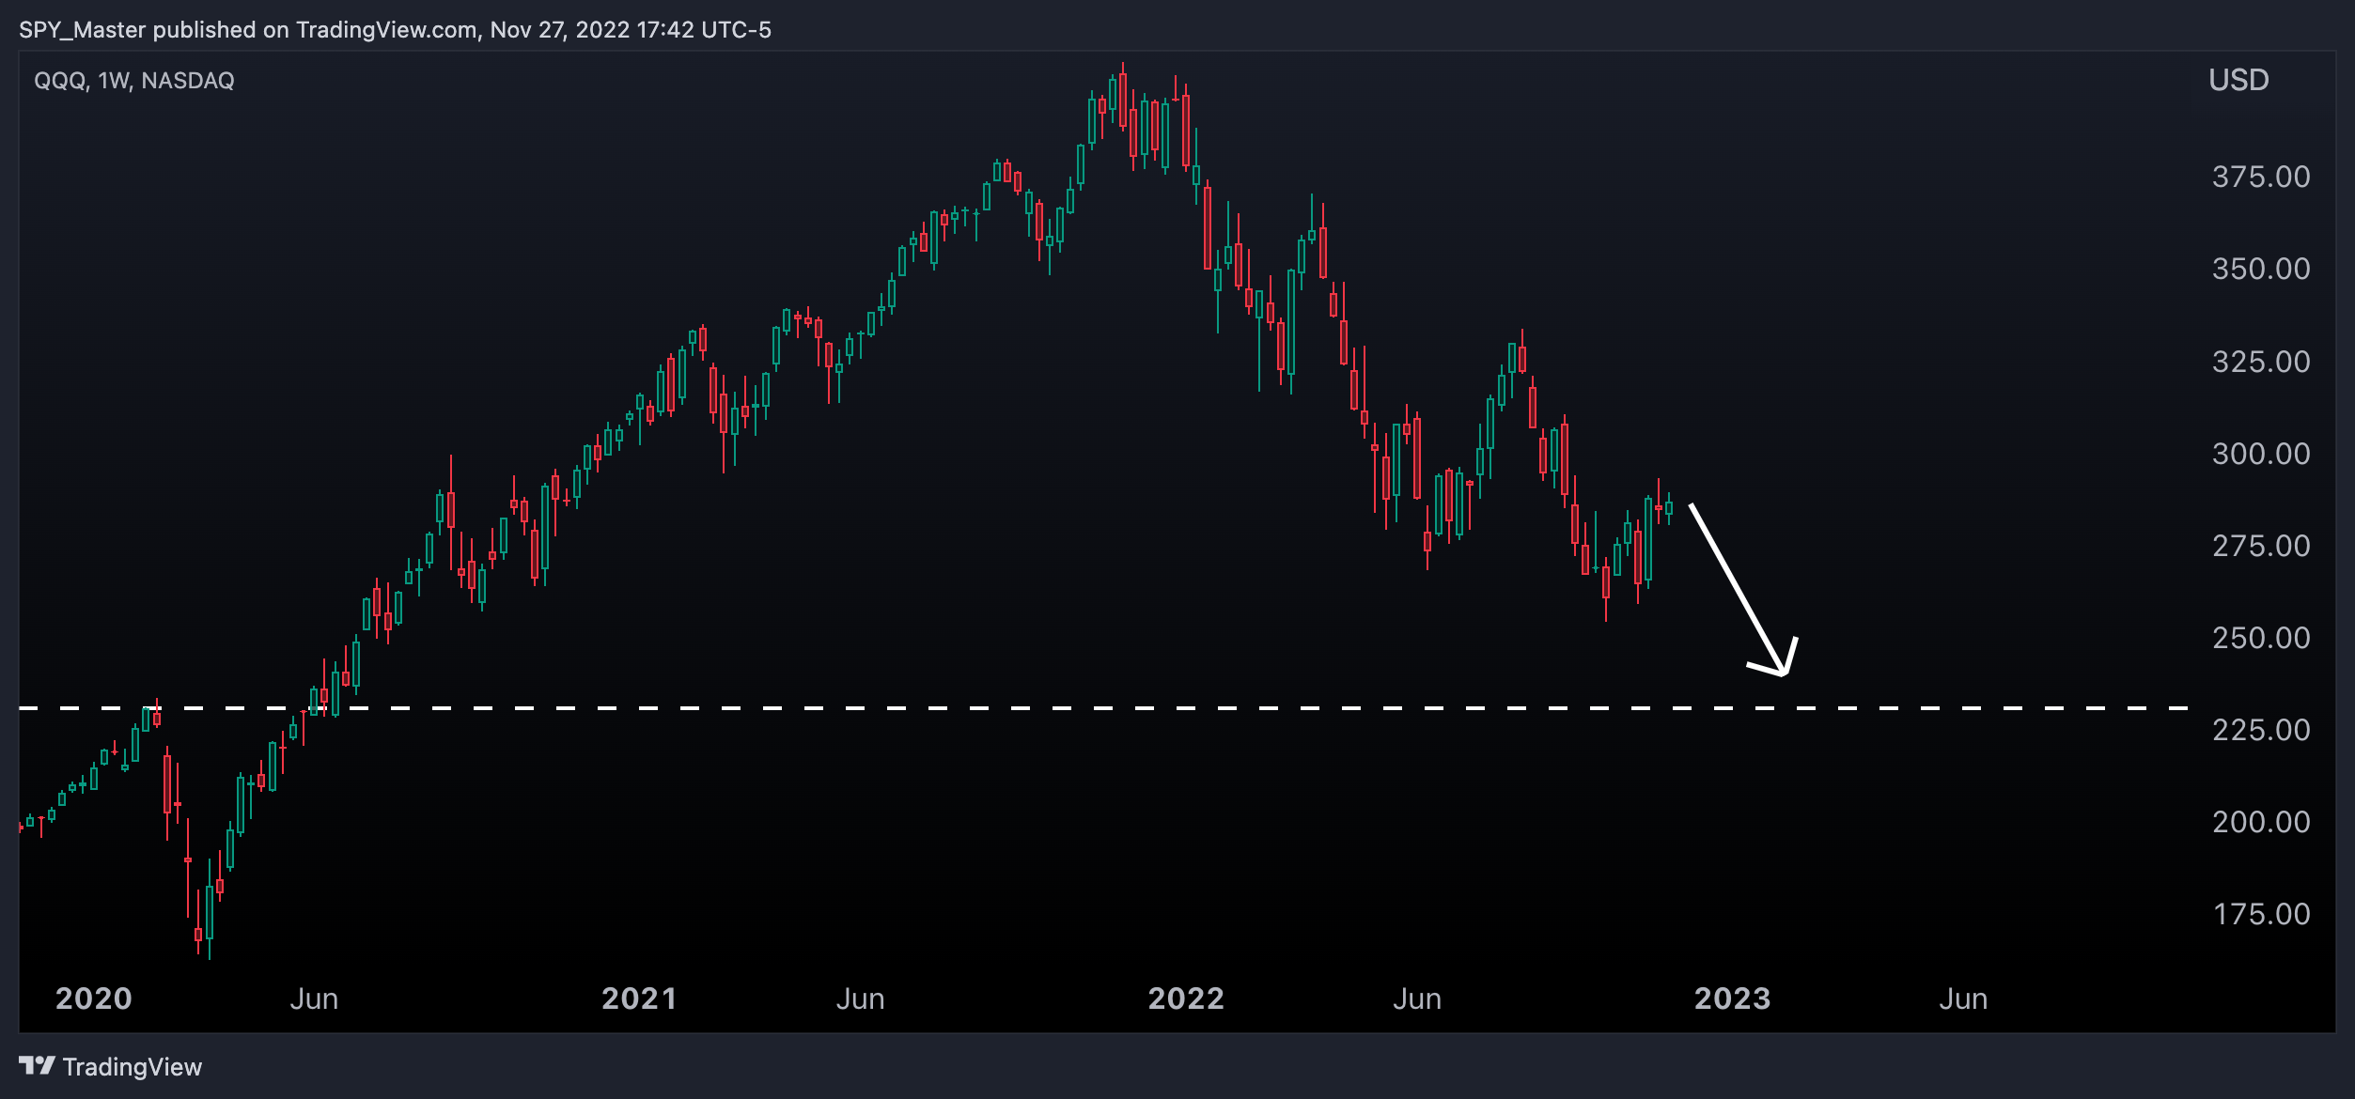Screen dimensions: 2355x1099
Task: Click the 'SPY_Master published on TradingView.com' header text
Action: click(248, 30)
